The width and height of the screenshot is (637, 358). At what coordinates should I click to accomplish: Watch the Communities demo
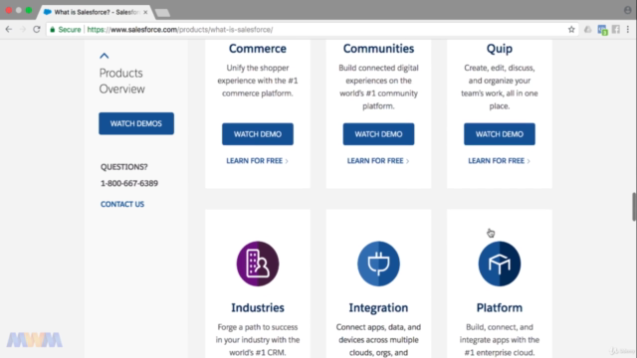(x=378, y=134)
